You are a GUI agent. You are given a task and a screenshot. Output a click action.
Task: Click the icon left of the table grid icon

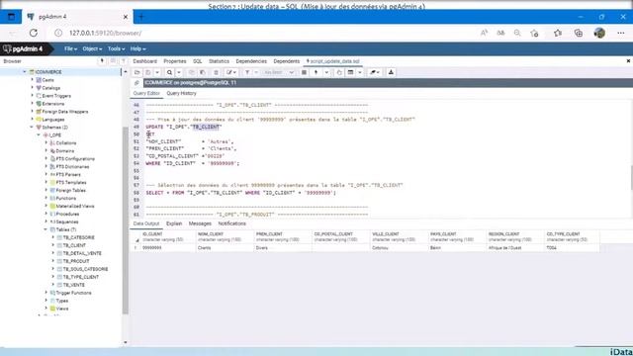tap(339, 72)
